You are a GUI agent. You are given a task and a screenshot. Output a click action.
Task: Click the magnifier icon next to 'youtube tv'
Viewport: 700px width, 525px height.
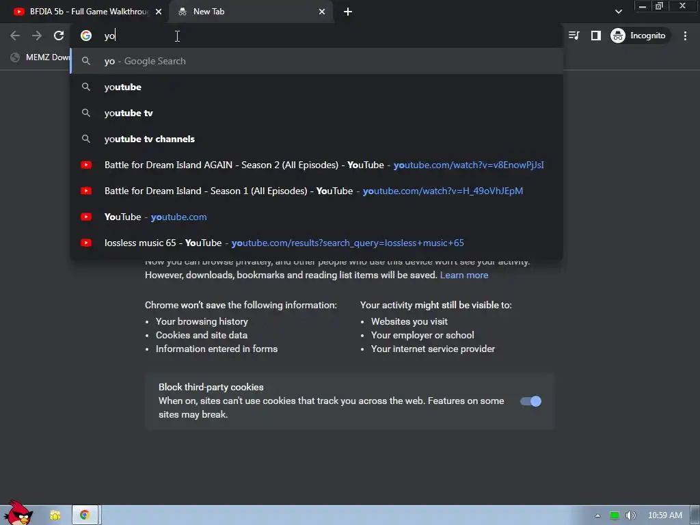click(86, 113)
